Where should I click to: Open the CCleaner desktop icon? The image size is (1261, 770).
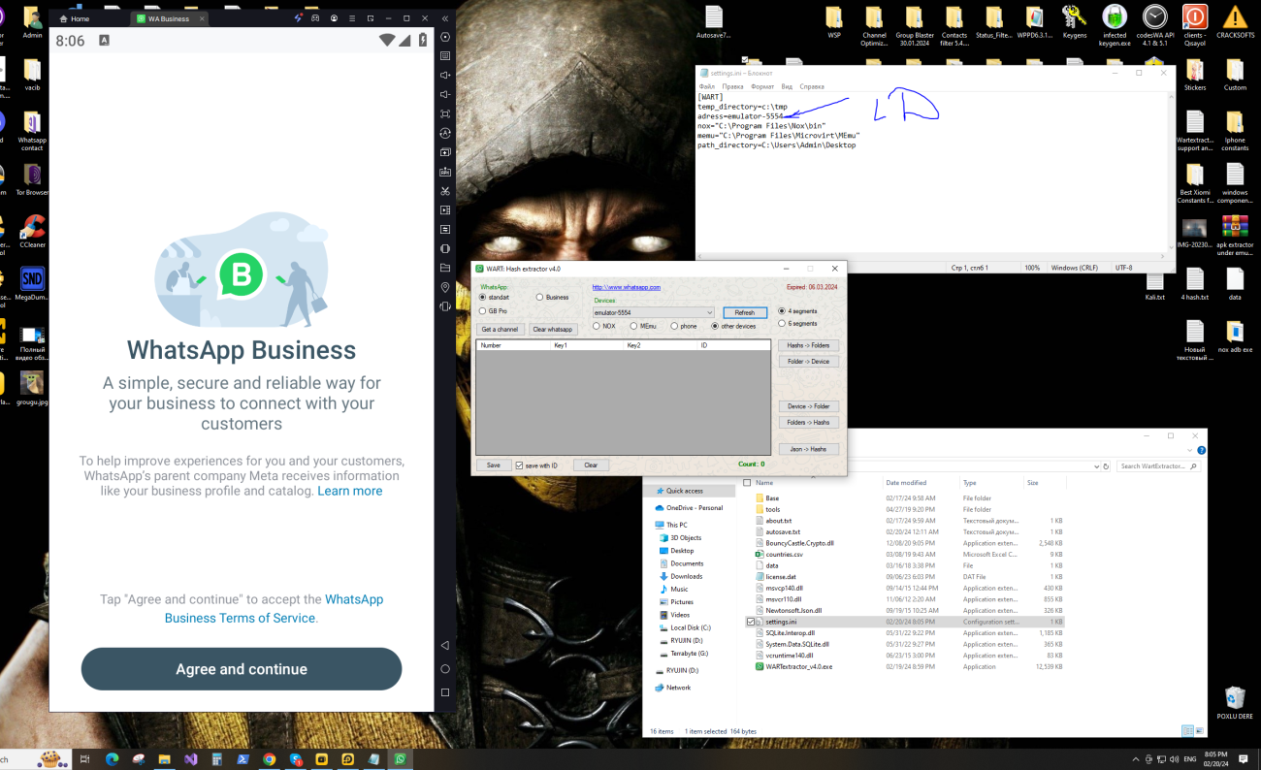point(32,232)
